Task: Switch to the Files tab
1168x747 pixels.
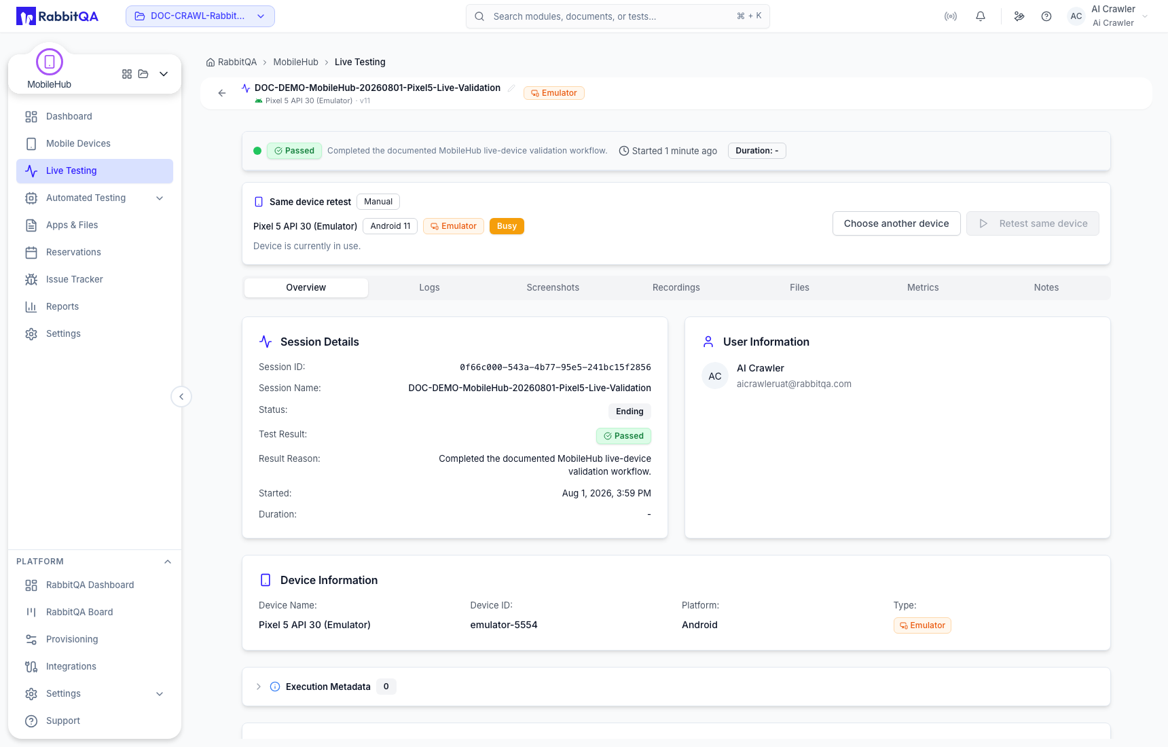Action: click(799, 288)
